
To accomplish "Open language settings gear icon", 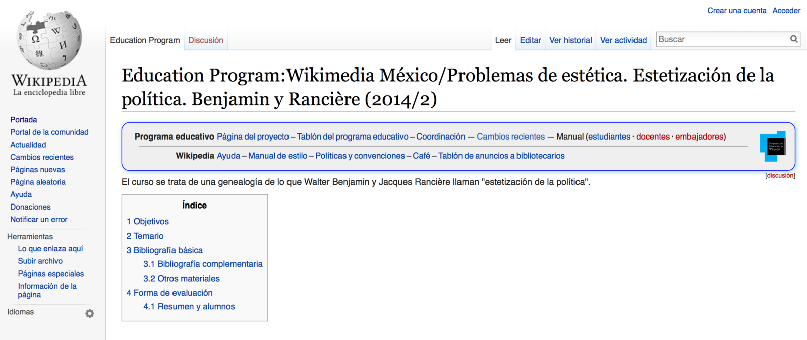I will 90,313.
